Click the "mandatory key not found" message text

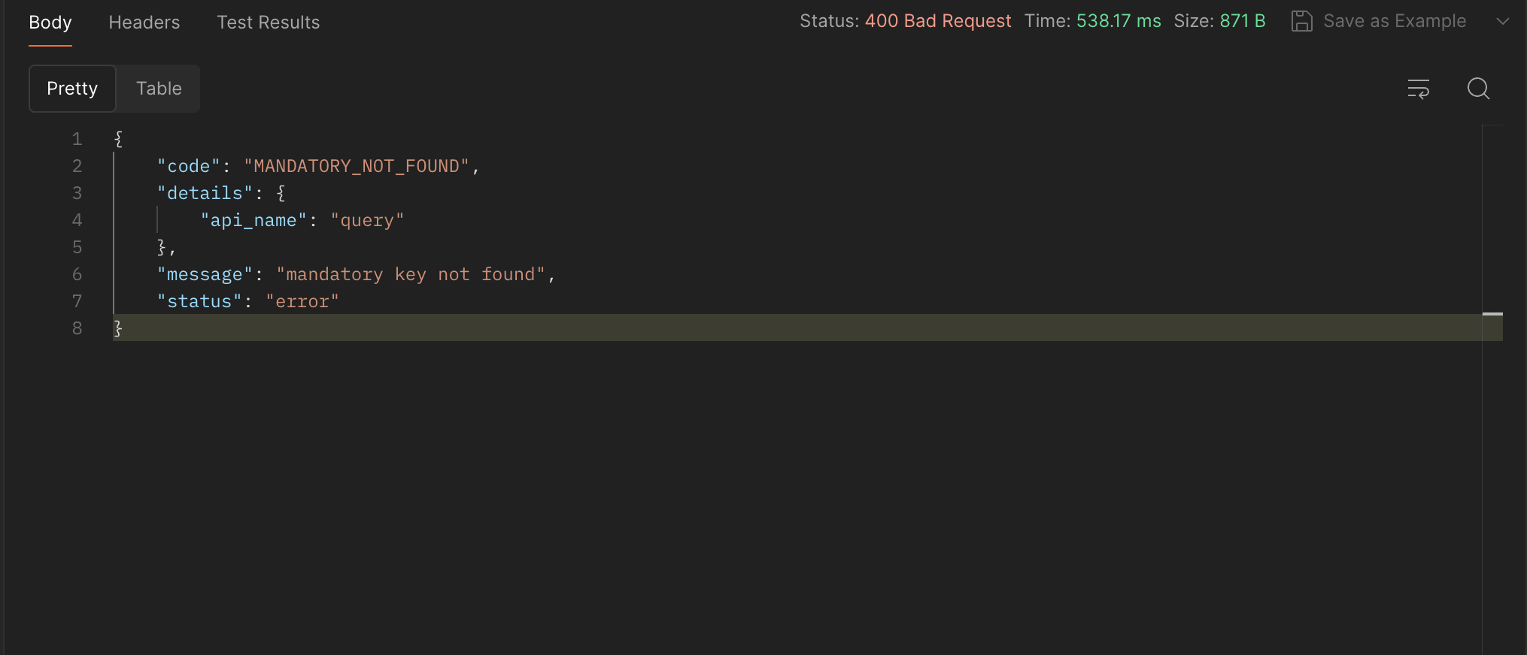[x=410, y=274]
